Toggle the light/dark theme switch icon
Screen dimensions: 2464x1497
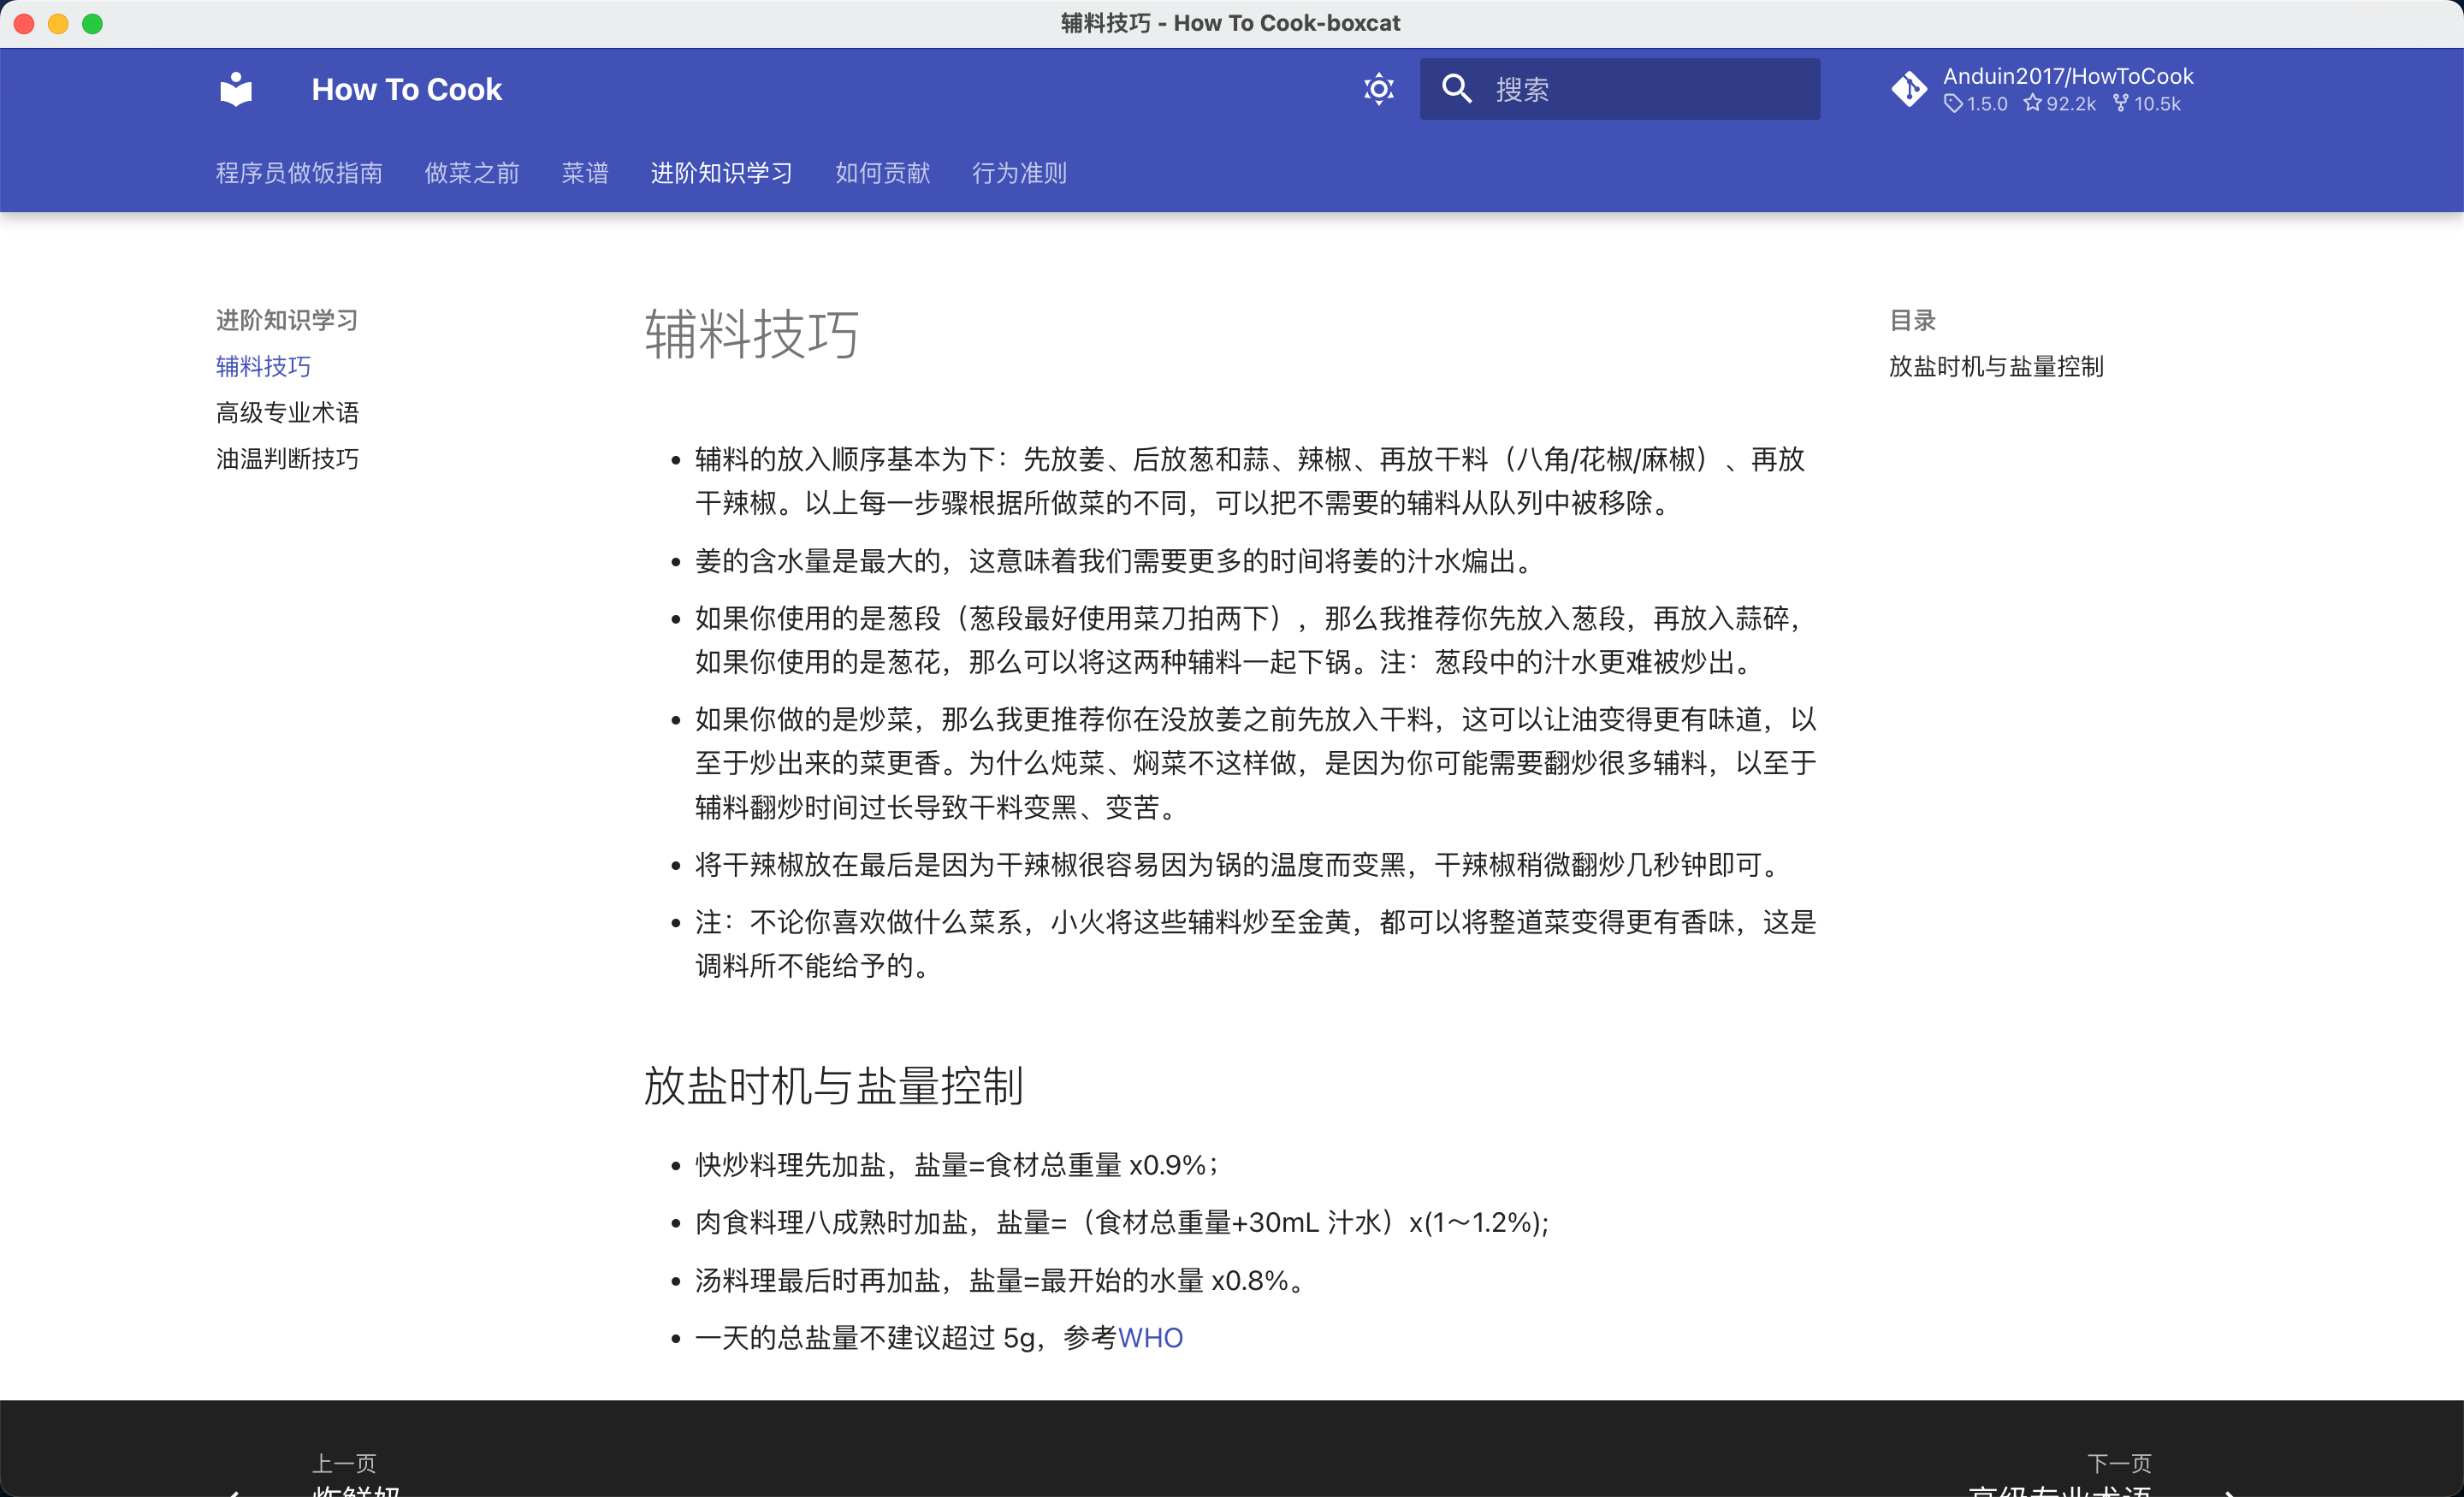pos(1379,89)
